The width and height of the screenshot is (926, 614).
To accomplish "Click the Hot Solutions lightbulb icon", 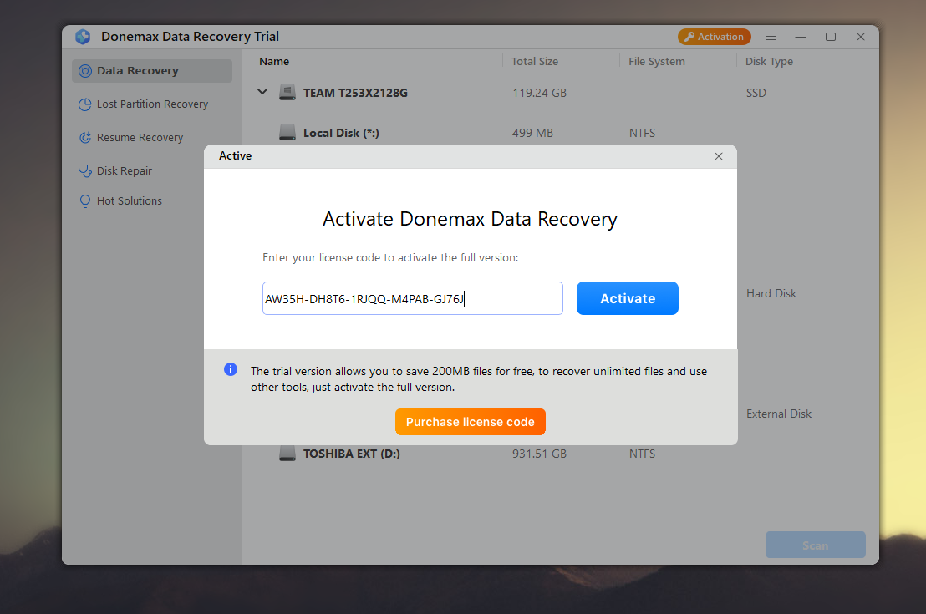I will click(85, 200).
